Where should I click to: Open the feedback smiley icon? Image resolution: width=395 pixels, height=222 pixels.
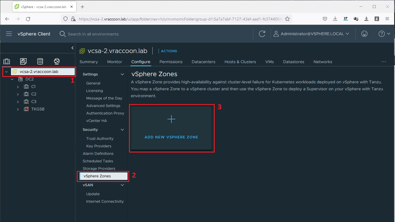[364, 34]
